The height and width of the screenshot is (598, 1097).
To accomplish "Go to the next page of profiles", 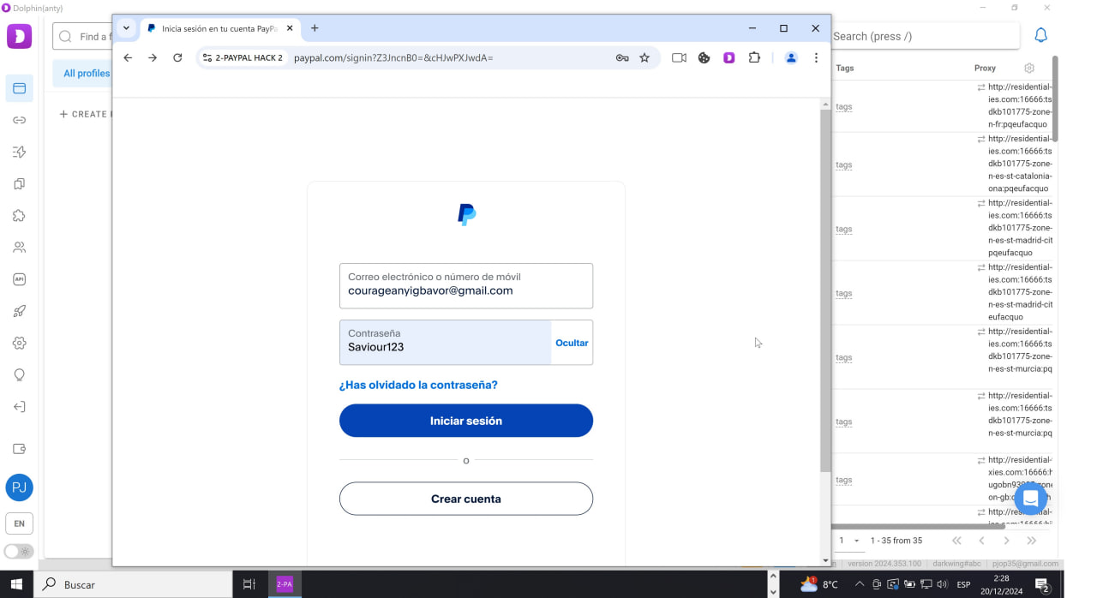I will point(1006,541).
